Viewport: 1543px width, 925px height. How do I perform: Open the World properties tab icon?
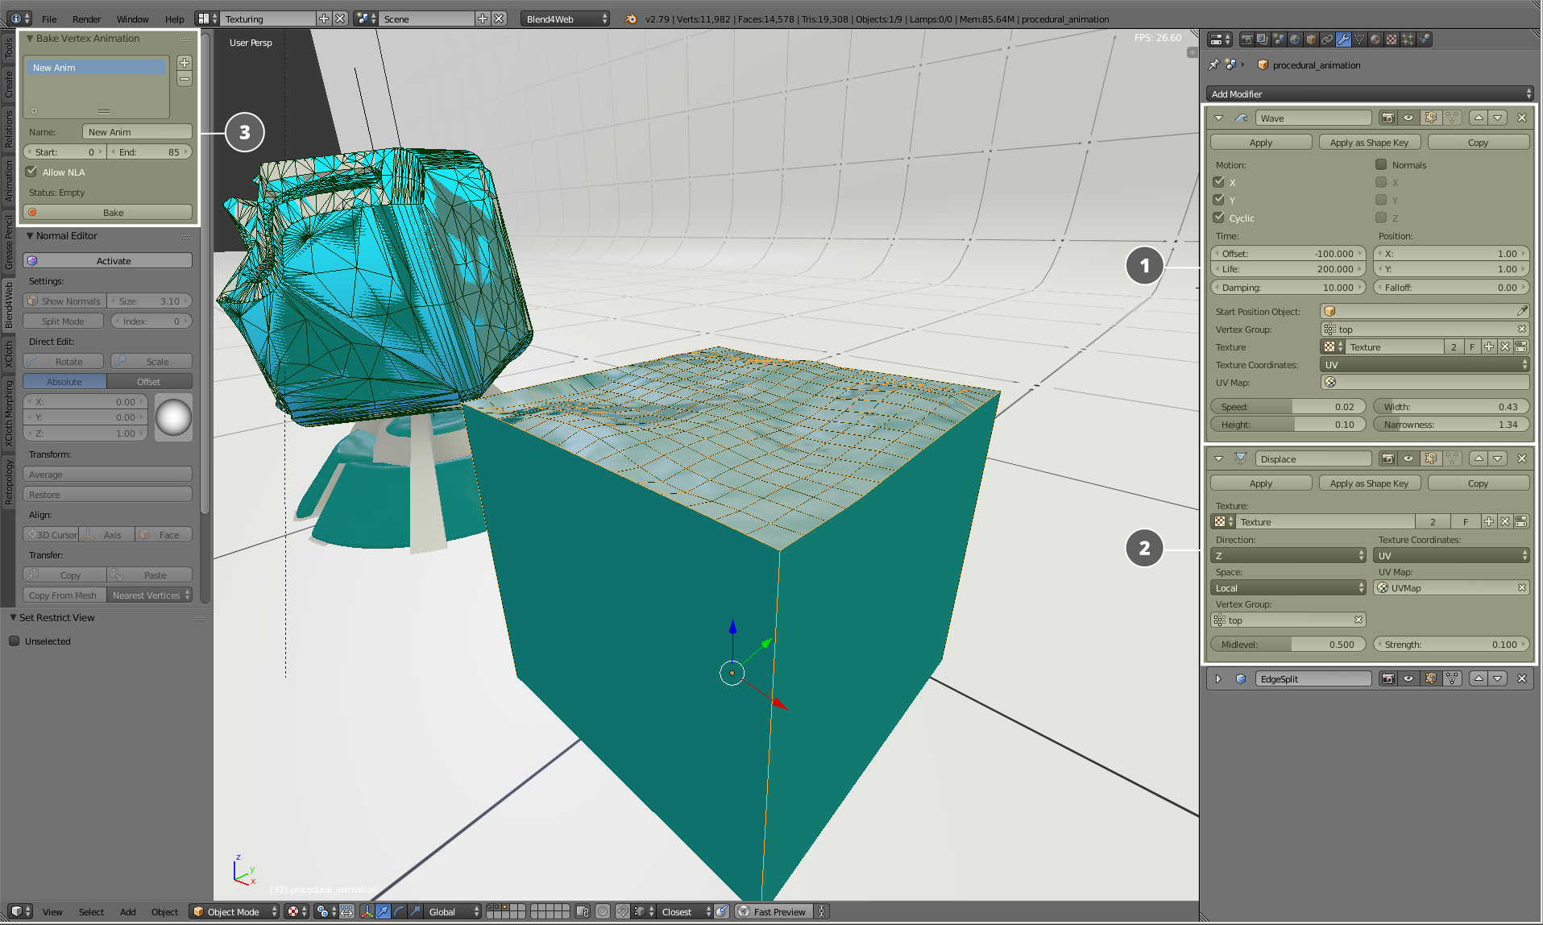pos(1295,39)
